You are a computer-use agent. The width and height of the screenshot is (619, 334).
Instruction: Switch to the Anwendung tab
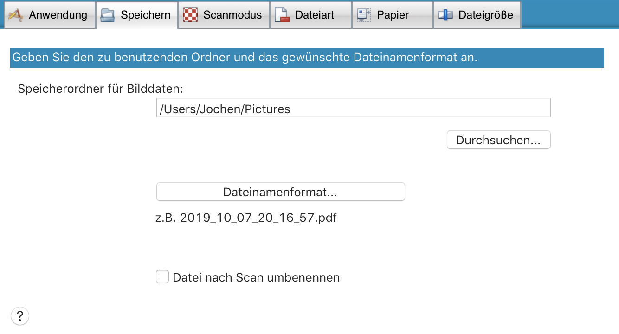pos(58,15)
